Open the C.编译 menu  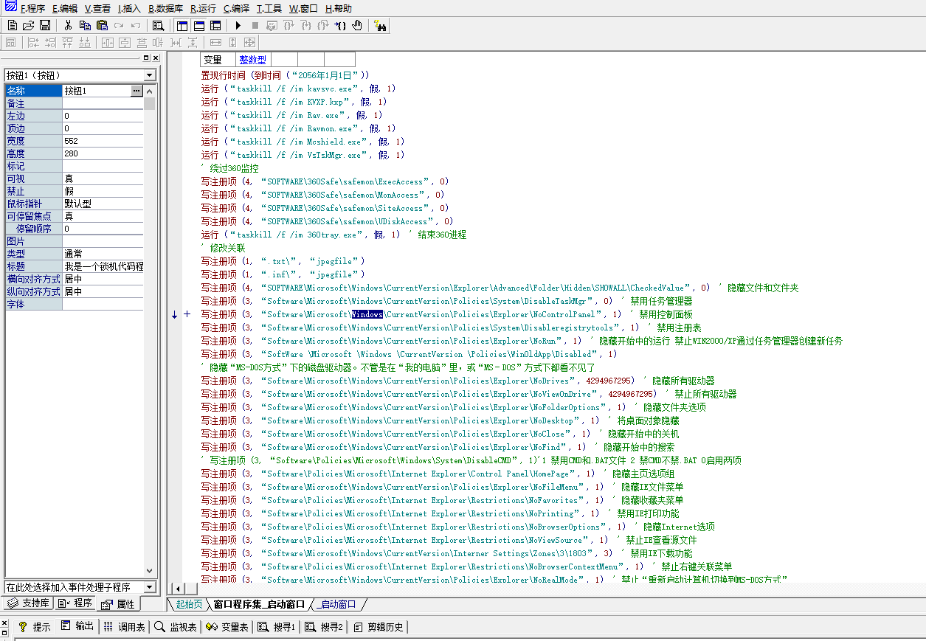click(237, 9)
